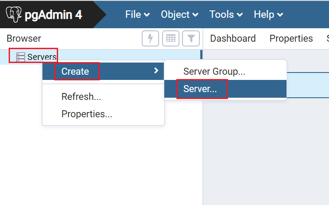
Task: Click the Create submenu arrow
Action: 156,71
